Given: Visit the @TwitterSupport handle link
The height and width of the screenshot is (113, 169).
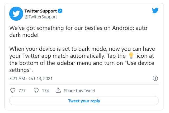Looking at the screenshot, I should point(41,17).
